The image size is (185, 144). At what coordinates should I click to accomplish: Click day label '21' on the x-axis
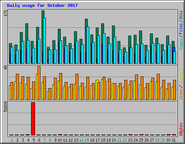pyautogui.click(x=119, y=140)
